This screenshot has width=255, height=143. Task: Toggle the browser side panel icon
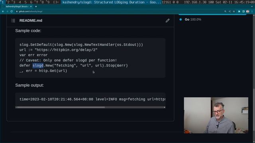(x=243, y=12)
